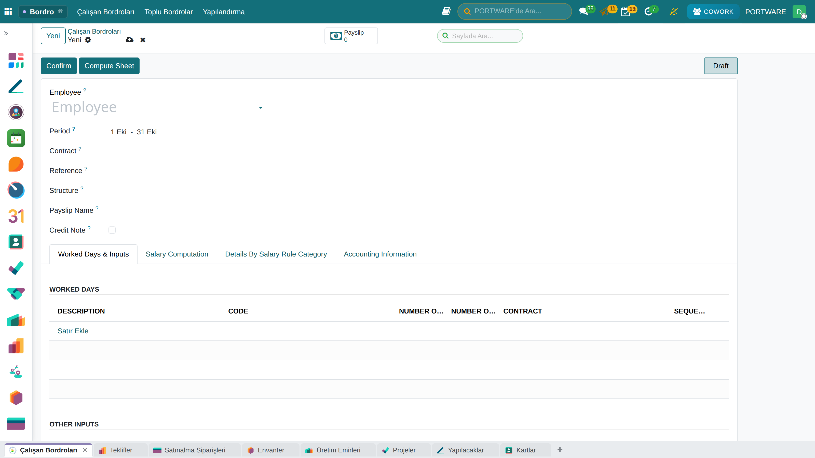Image resolution: width=815 pixels, height=458 pixels.
Task: Open Yapılandırma menu
Action: pyautogui.click(x=224, y=12)
